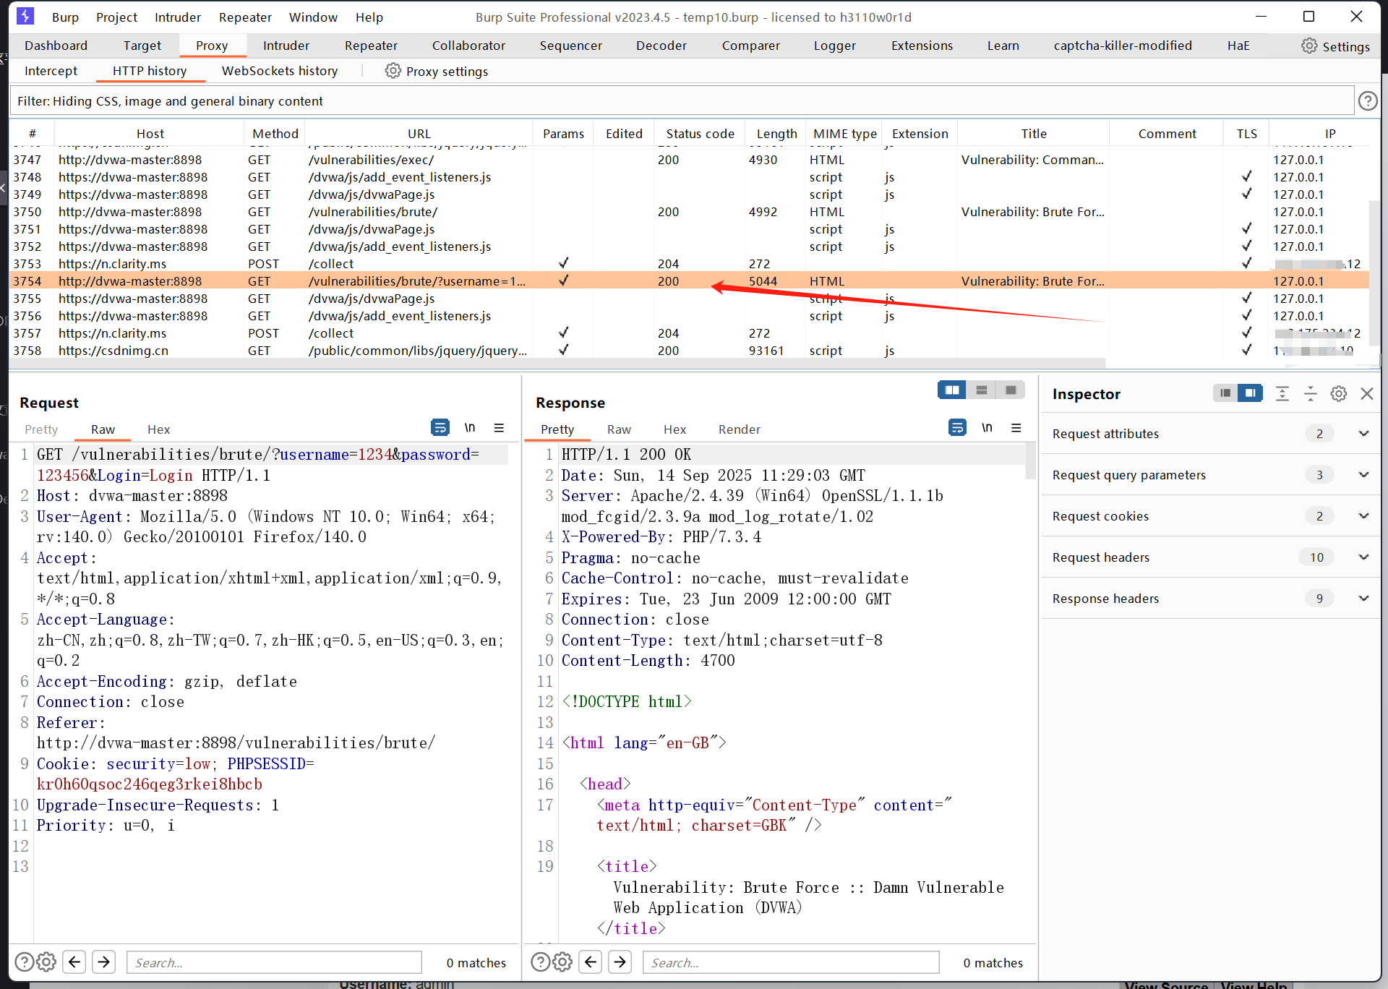Open the HaE extension tab
Viewport: 1388px width, 989px height.
(1238, 46)
